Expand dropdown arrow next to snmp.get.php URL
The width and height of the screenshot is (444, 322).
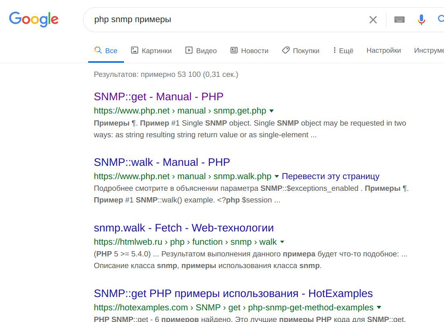tap(272, 111)
